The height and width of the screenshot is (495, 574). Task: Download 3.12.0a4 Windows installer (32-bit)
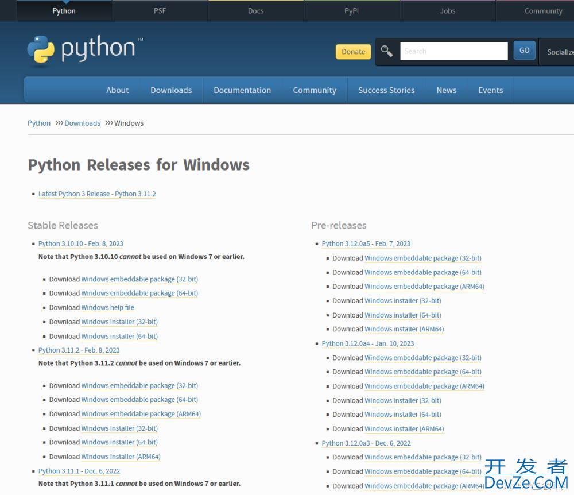(403, 401)
